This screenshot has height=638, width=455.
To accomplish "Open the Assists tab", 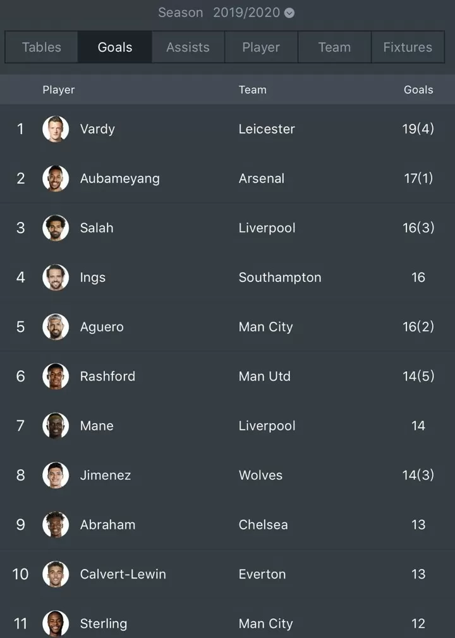I will 188,47.
